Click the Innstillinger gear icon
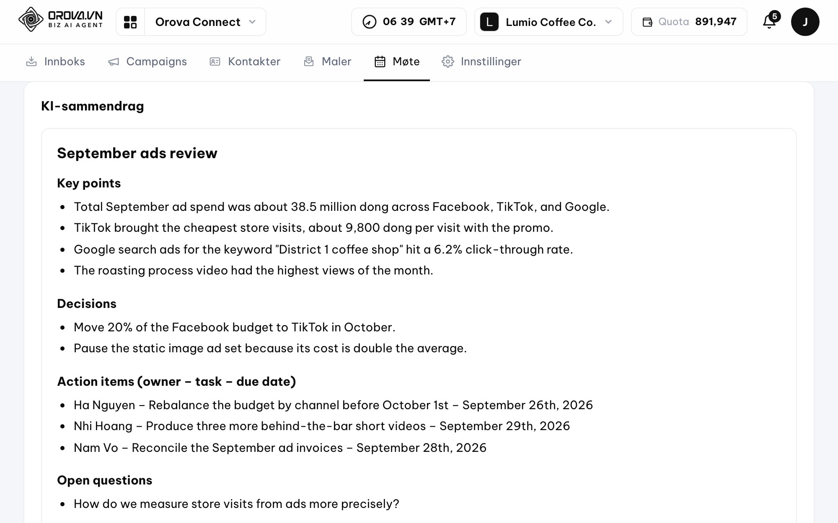Screen dimensions: 838x523 click(447, 62)
